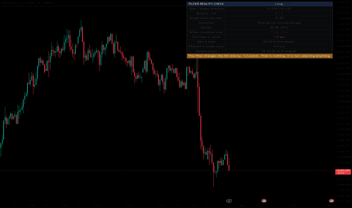
Task: Click the Sep label on the time axis
Action: coord(242,205)
